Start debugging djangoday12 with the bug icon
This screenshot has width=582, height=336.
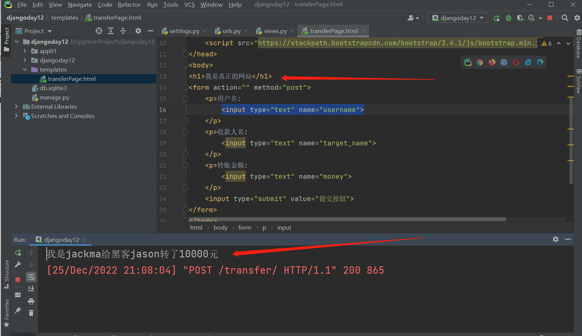pyautogui.click(x=509, y=18)
